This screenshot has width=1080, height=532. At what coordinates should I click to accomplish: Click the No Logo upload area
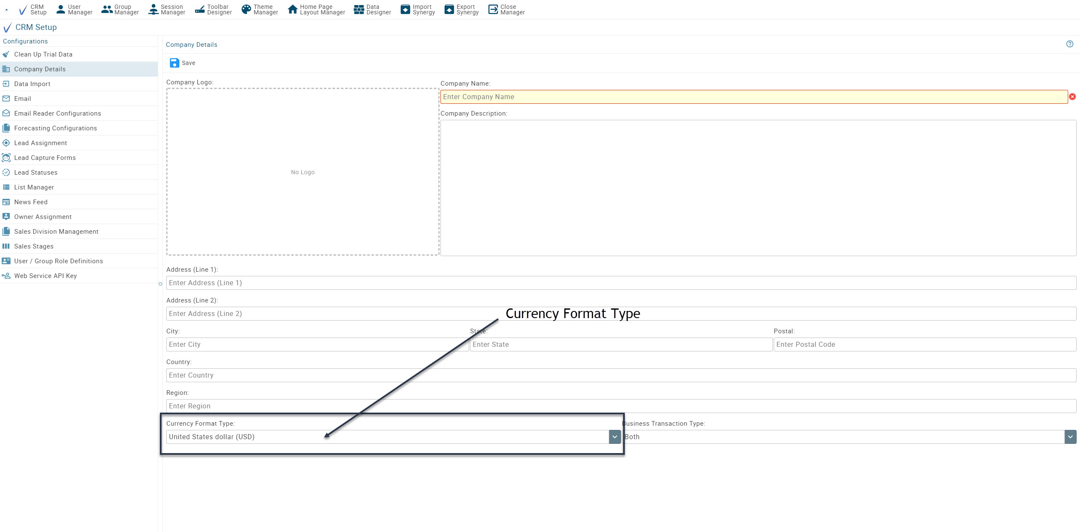tap(302, 172)
